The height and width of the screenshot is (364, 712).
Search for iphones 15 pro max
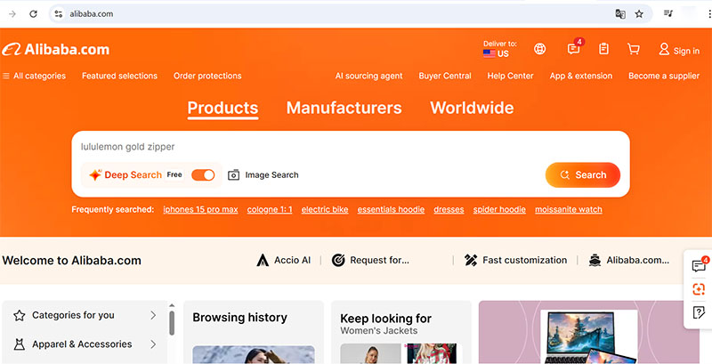[201, 210]
